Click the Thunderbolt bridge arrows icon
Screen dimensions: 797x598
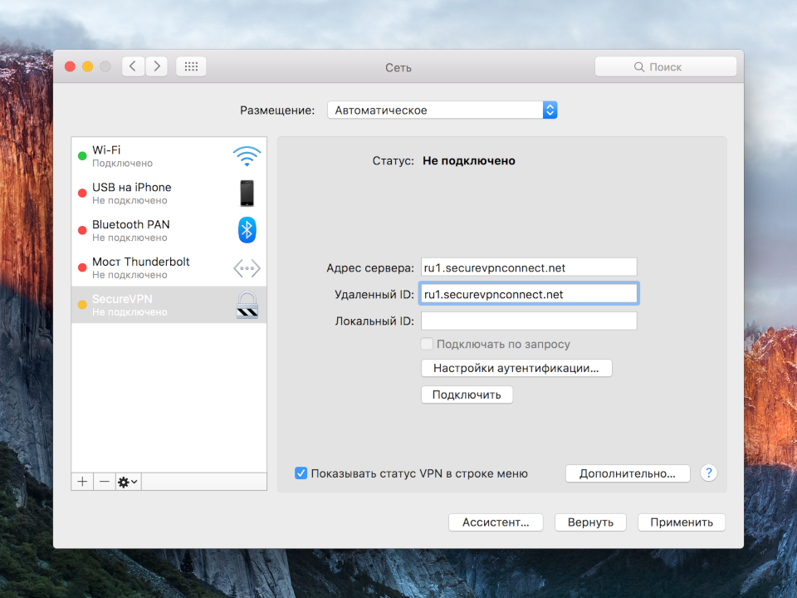coord(247,268)
